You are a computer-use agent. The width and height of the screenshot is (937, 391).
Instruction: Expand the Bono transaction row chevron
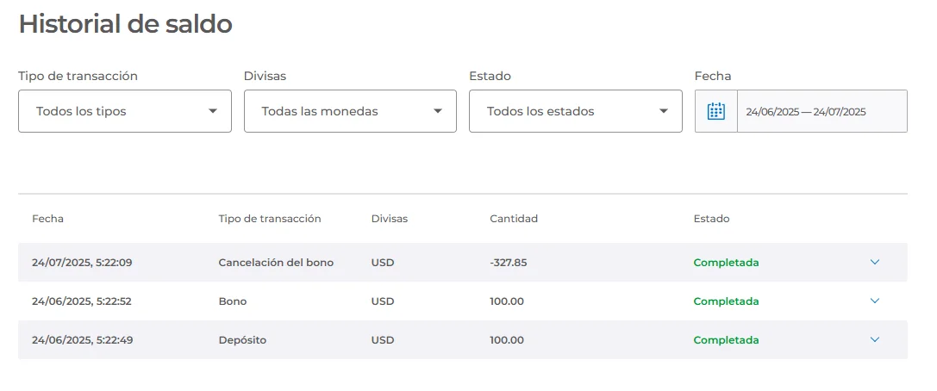[875, 301]
